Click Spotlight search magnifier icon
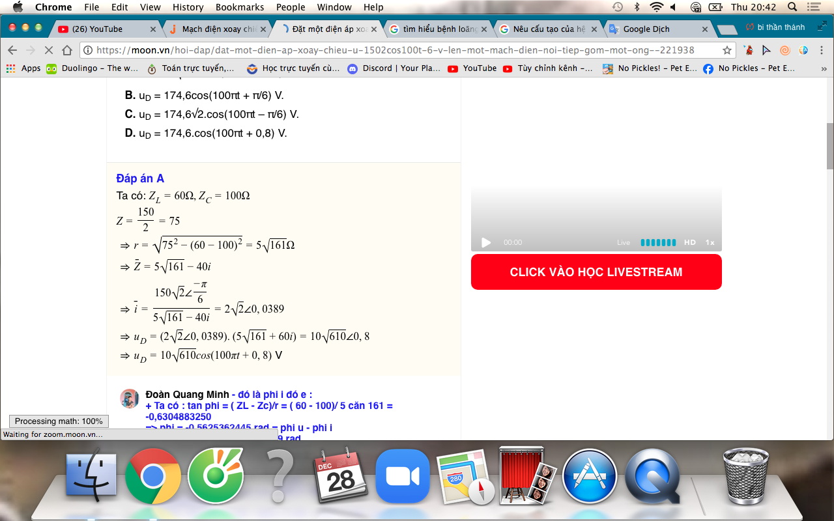834x521 pixels. pos(792,7)
